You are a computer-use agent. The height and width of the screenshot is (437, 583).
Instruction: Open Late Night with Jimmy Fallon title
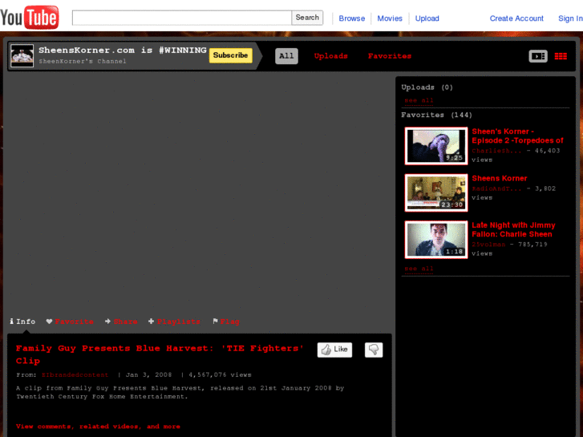click(513, 229)
